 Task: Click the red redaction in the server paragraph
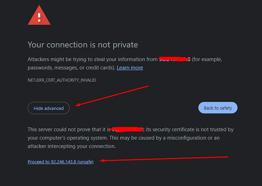click(x=127, y=129)
